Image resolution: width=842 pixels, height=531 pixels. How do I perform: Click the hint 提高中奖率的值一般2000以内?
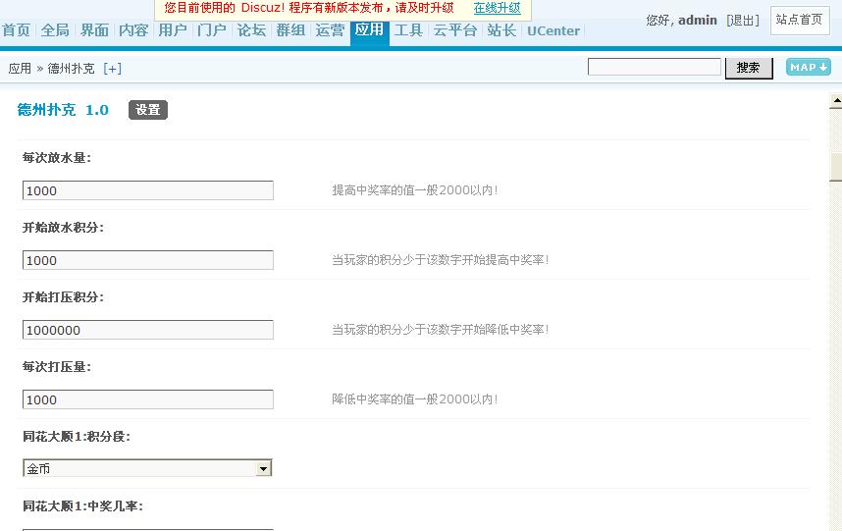pyautogui.click(x=414, y=190)
